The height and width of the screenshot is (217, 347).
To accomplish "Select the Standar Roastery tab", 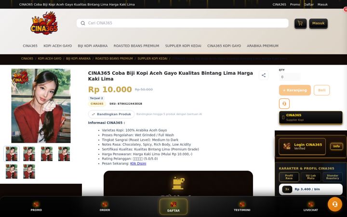I will (x=333, y=177).
